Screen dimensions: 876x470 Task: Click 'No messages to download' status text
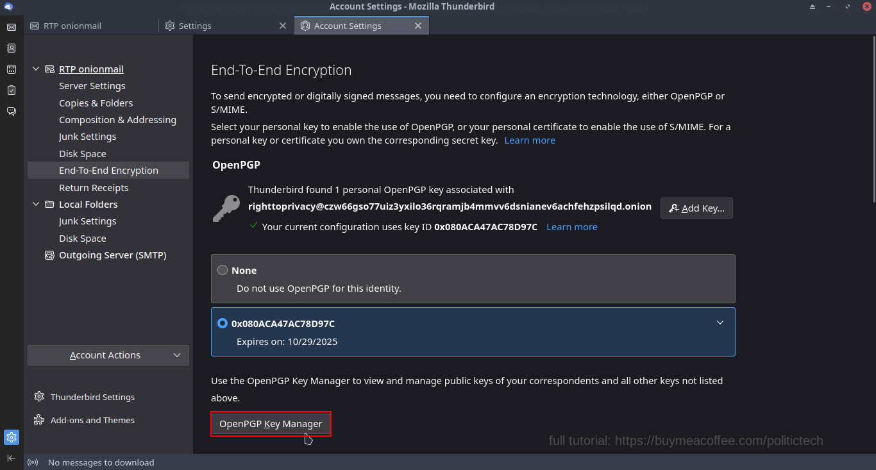pos(101,462)
